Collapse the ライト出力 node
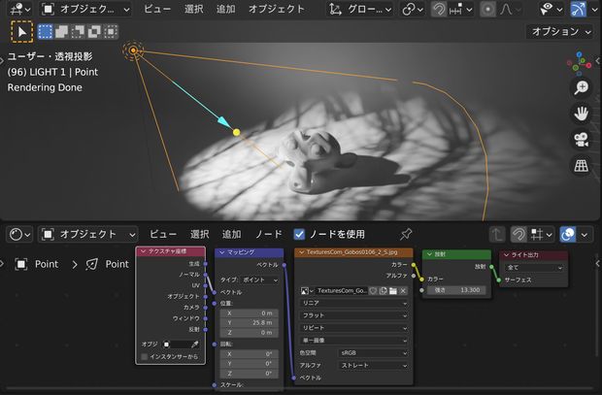This screenshot has width=602, height=395. (x=506, y=255)
